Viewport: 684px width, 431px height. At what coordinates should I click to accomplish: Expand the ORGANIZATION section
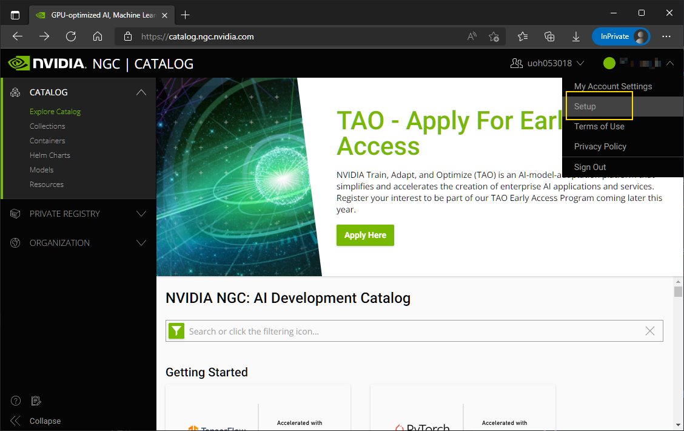coord(141,243)
